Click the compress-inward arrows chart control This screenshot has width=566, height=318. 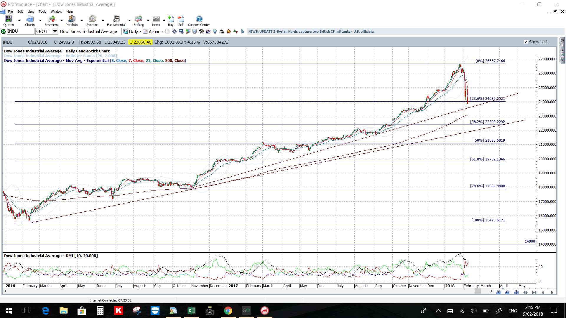(x=534, y=292)
